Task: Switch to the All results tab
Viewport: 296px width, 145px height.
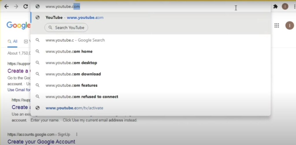Action: point(12,41)
